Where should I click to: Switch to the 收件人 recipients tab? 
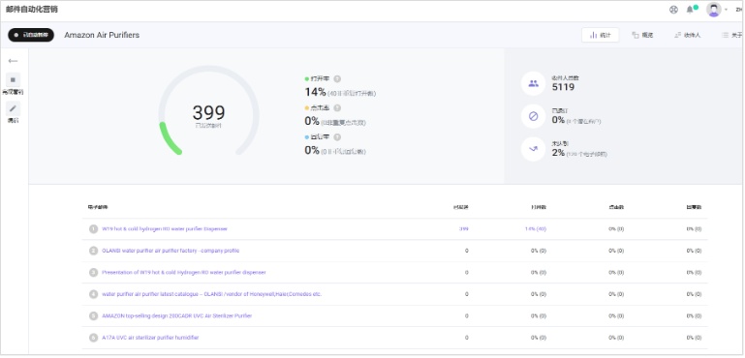(x=688, y=35)
